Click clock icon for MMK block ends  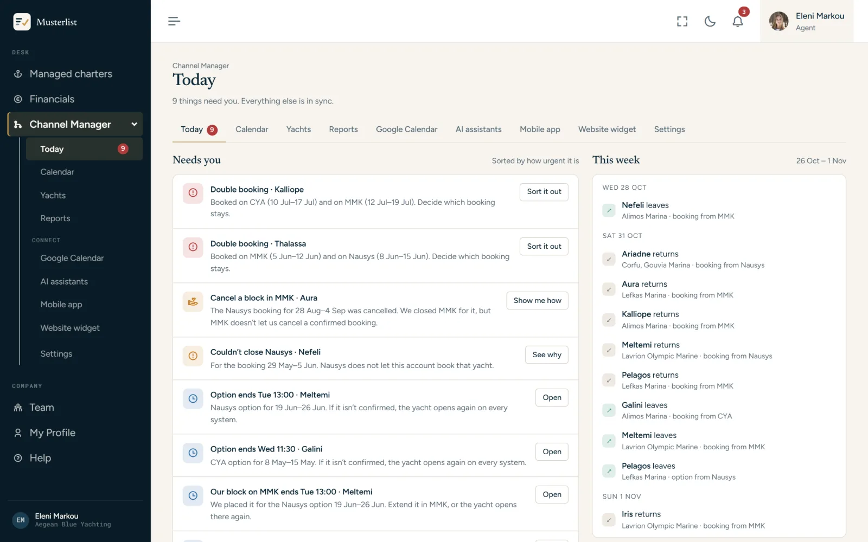pyautogui.click(x=193, y=495)
